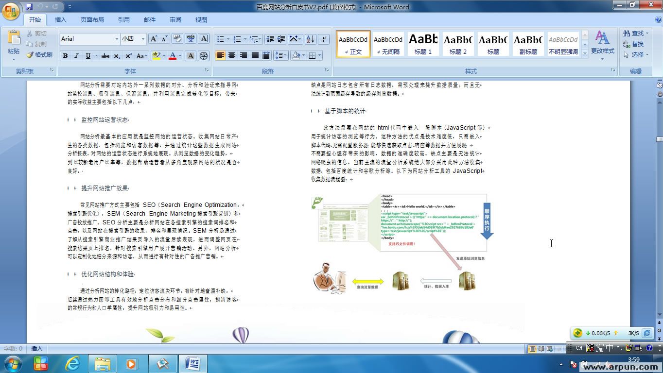Viewport: 663px width, 373px height.
Task: Click the Increase Indent icon
Action: tap(281, 39)
